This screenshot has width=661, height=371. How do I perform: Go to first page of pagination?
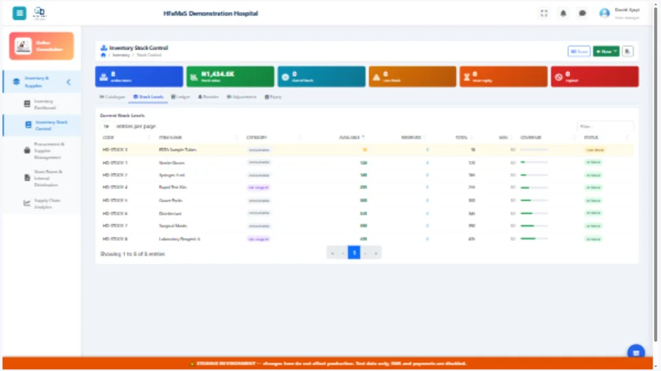point(332,253)
